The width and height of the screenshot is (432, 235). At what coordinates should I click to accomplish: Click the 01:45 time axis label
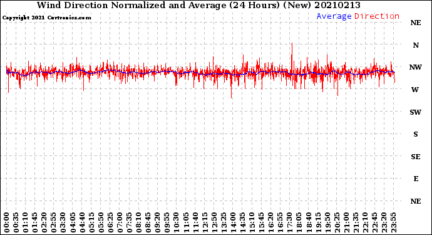[35, 222]
